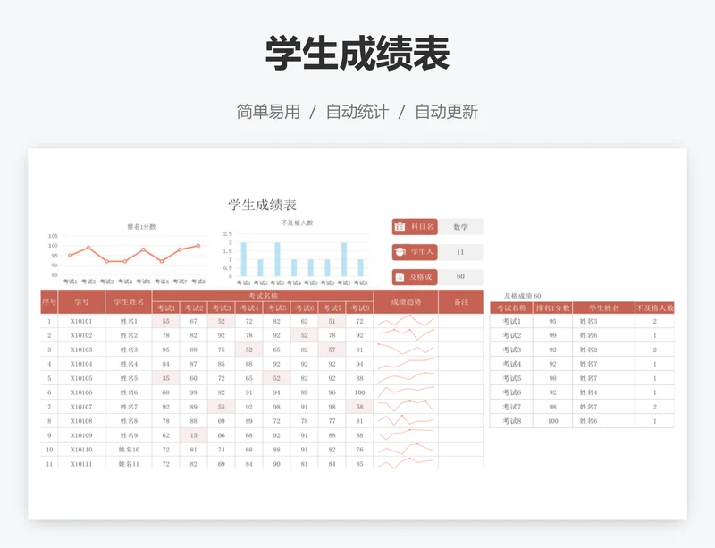Select 姓名5 cell in main table

tap(129, 378)
